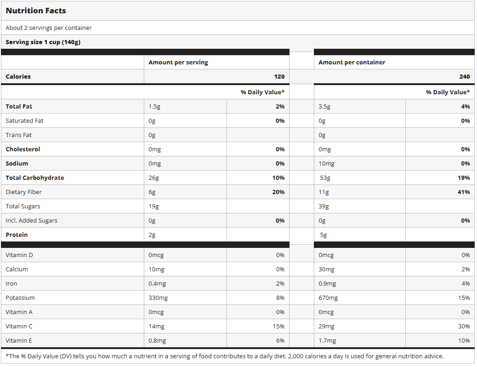Select the Cholesterol row label
The width and height of the screenshot is (477, 367).
[23, 149]
